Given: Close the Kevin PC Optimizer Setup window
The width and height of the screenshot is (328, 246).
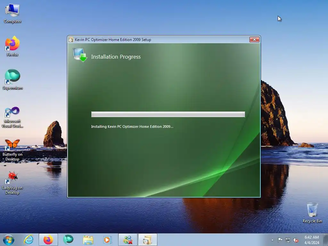Looking at the screenshot, I should tap(254, 39).
